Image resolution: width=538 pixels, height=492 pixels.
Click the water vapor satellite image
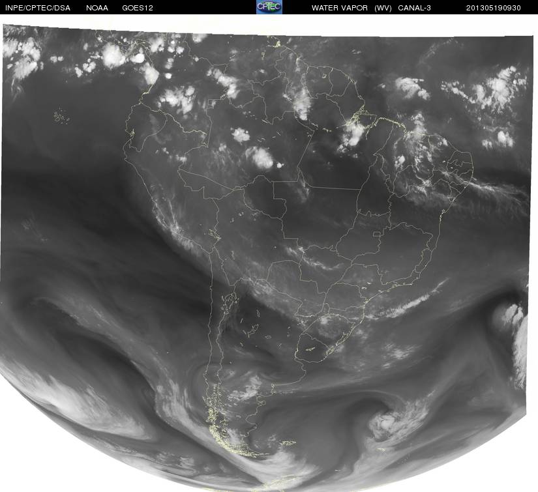[267, 257]
